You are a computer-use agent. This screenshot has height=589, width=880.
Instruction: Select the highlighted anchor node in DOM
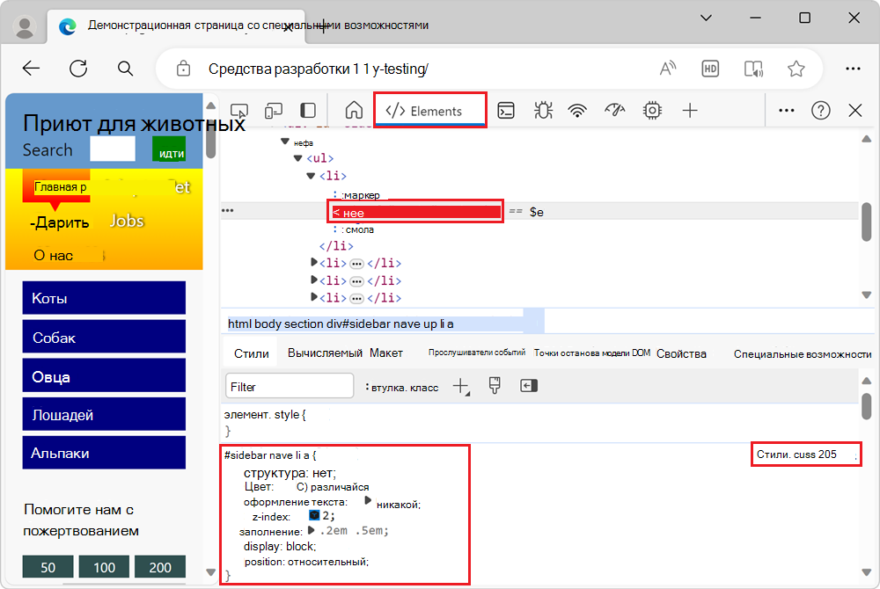(415, 212)
